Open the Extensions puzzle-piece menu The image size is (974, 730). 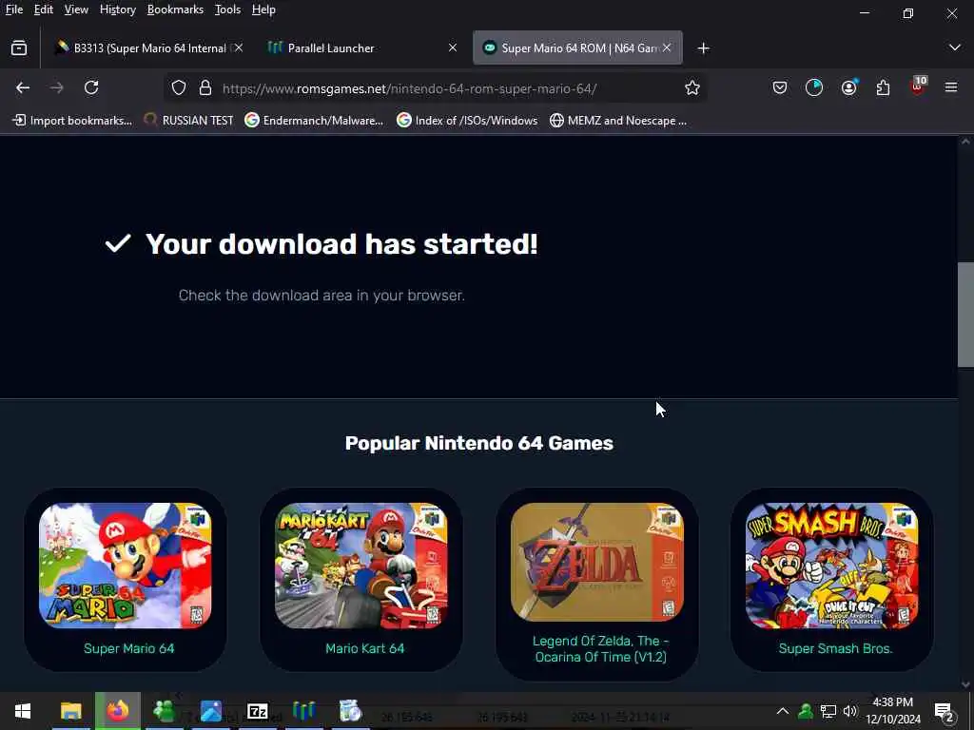[883, 88]
